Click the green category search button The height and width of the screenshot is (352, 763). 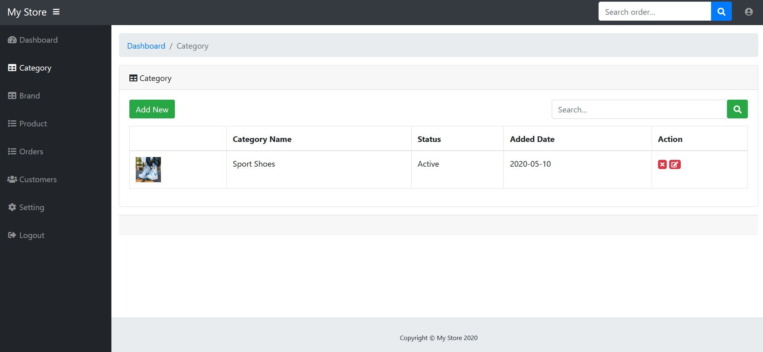(x=737, y=109)
